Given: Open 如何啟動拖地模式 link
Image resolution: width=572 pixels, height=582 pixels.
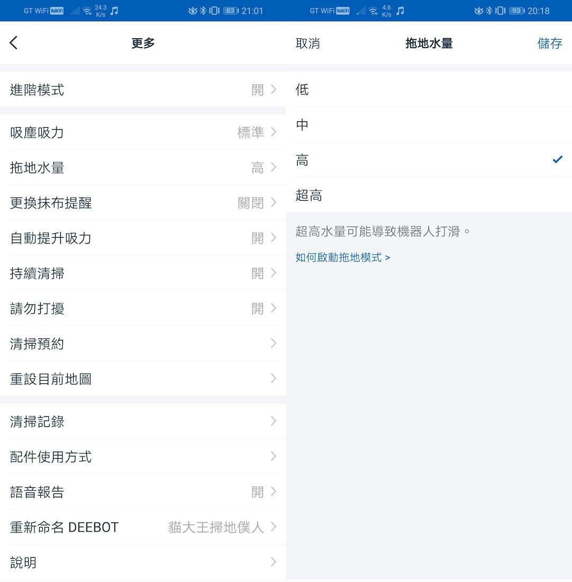Looking at the screenshot, I should coord(343,257).
